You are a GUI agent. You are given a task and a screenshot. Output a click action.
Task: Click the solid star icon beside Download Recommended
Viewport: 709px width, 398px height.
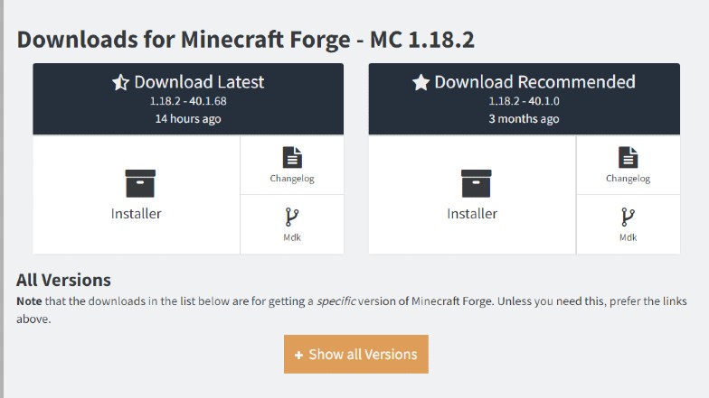pos(421,82)
